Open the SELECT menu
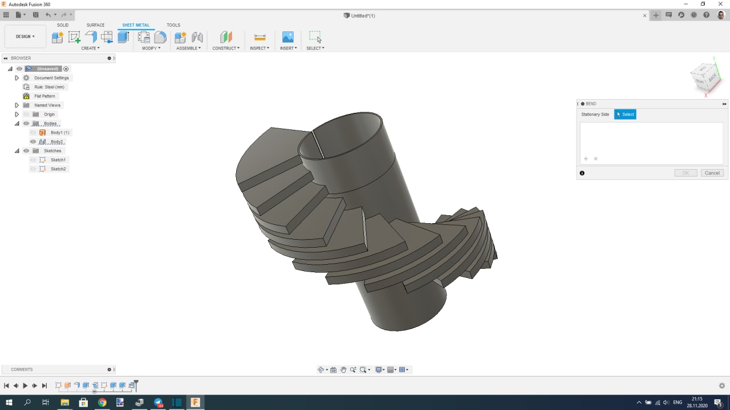 click(315, 48)
